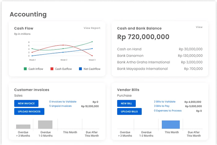Select Bank Artha Graha International row
217x145 pixels.
tap(159, 62)
